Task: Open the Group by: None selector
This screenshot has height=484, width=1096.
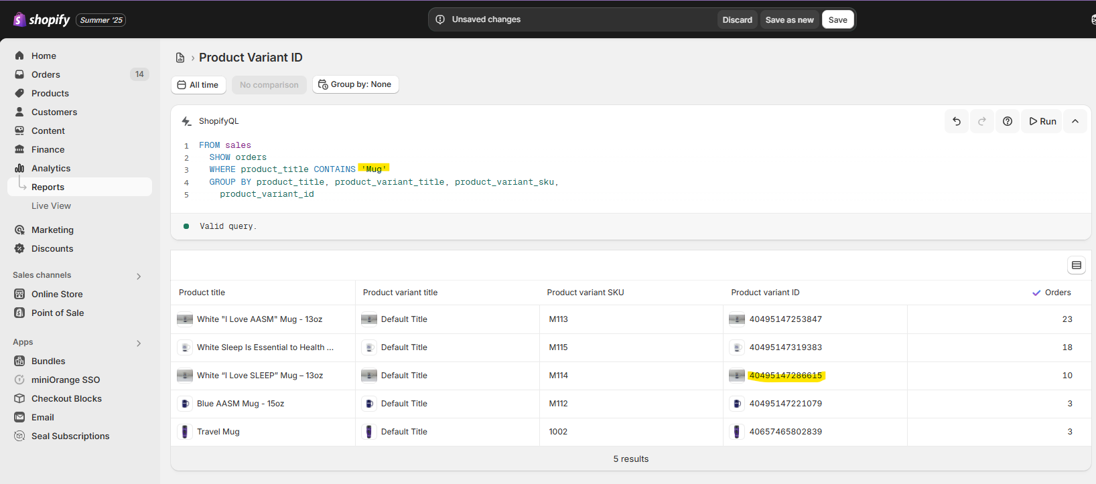Action: pos(355,84)
